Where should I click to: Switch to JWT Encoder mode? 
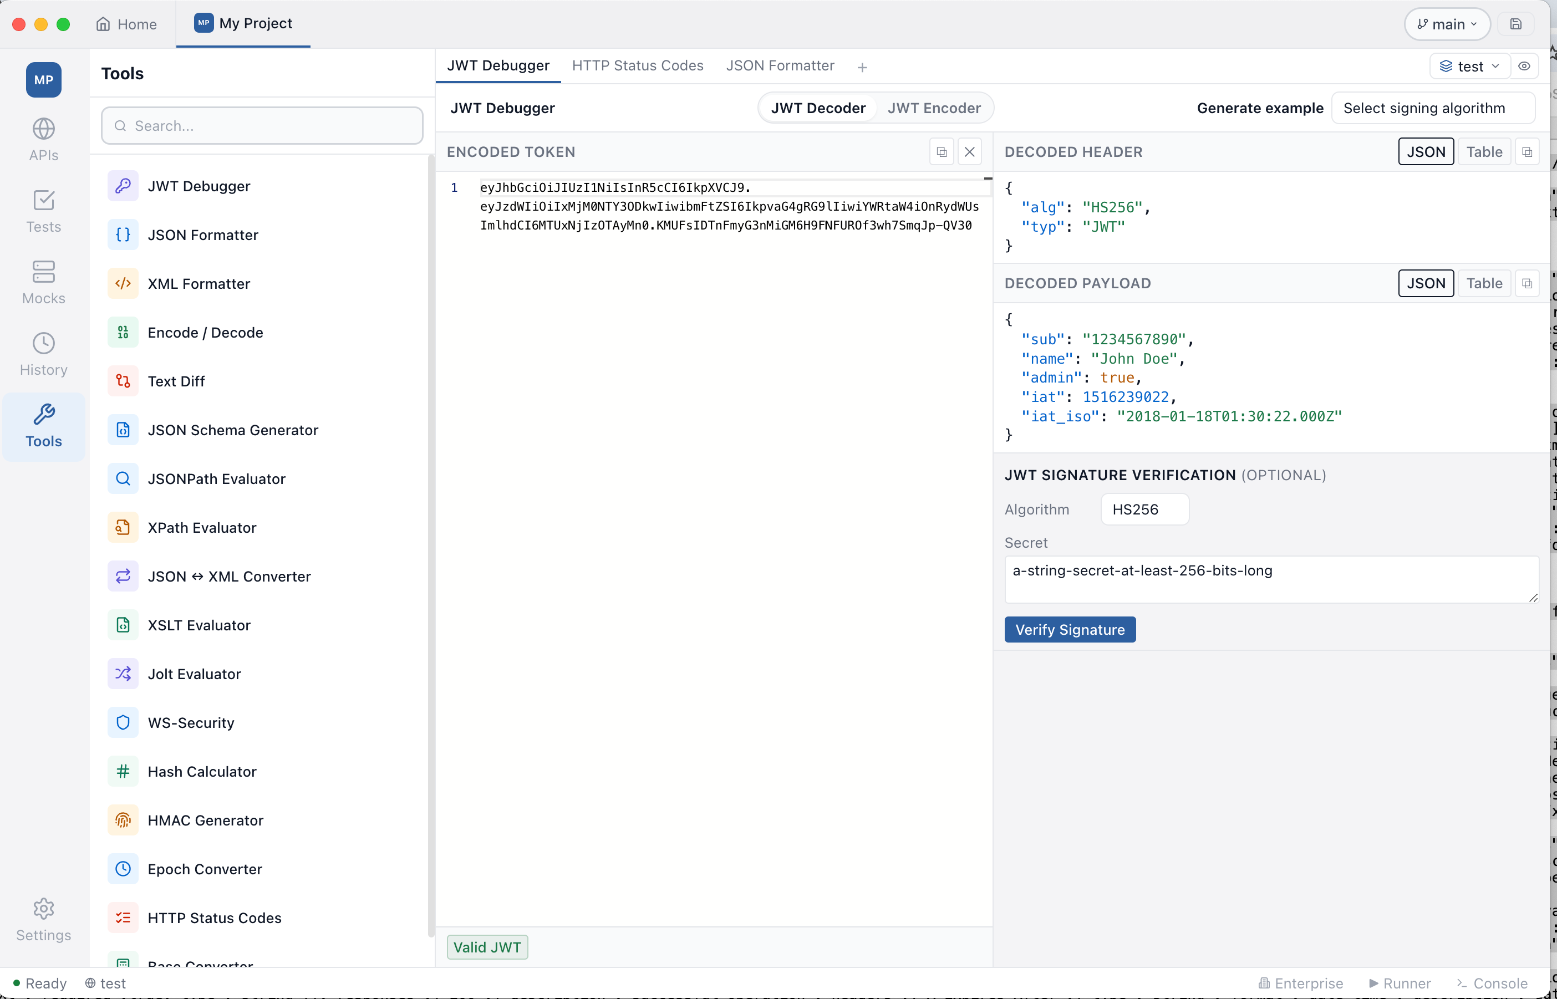click(934, 108)
